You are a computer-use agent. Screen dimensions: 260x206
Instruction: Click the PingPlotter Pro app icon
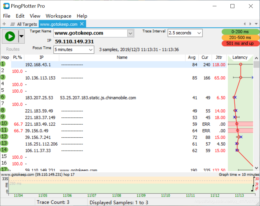6,6
